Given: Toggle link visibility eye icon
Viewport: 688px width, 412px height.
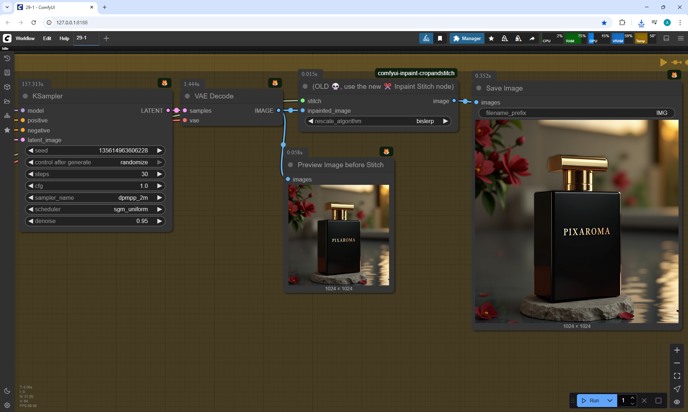Looking at the screenshot, I should point(677,402).
